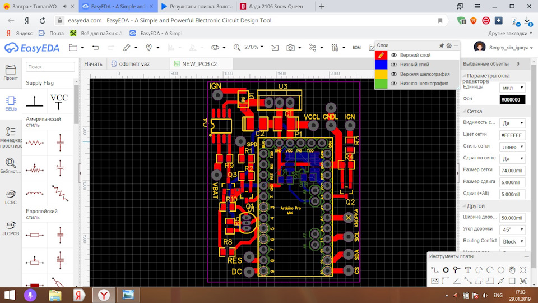Select the Copper Area dashed tool

pyautogui.click(x=479, y=281)
